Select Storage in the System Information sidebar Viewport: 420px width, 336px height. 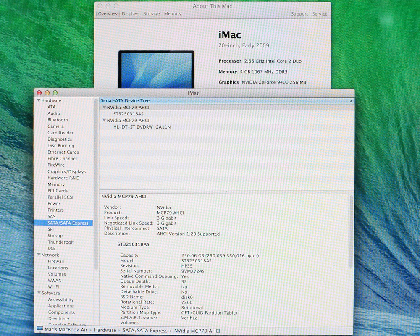55,236
